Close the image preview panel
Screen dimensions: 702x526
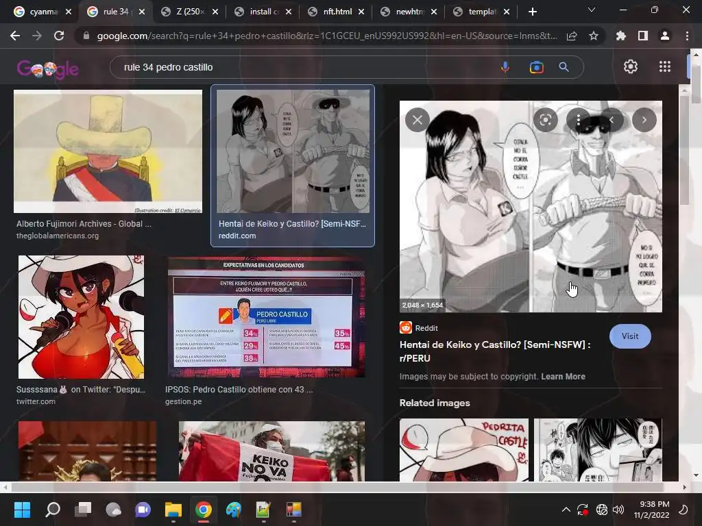[x=417, y=120]
